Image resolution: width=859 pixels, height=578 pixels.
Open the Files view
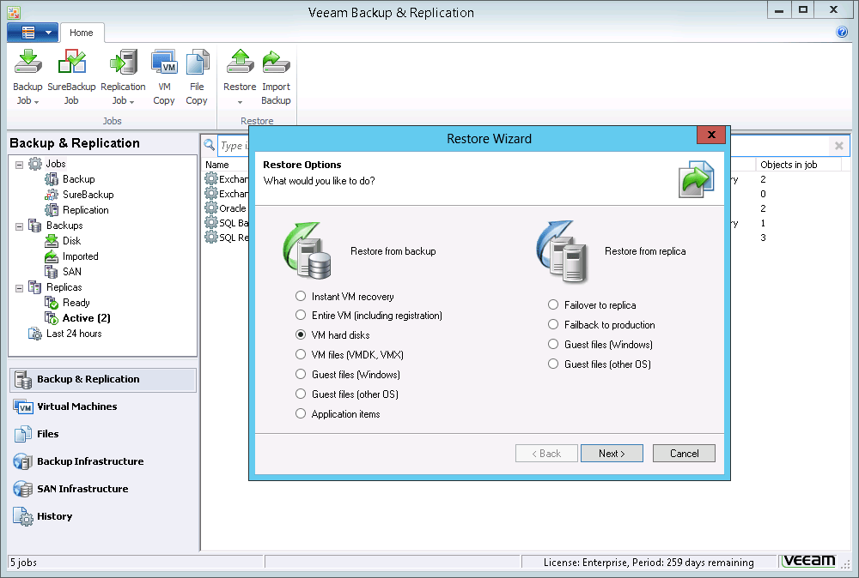click(x=103, y=434)
